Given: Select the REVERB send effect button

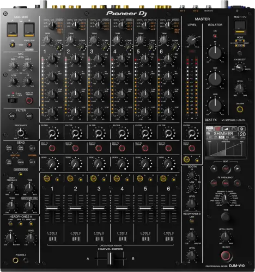Looking at the screenshot, I should (x=21, y=162).
